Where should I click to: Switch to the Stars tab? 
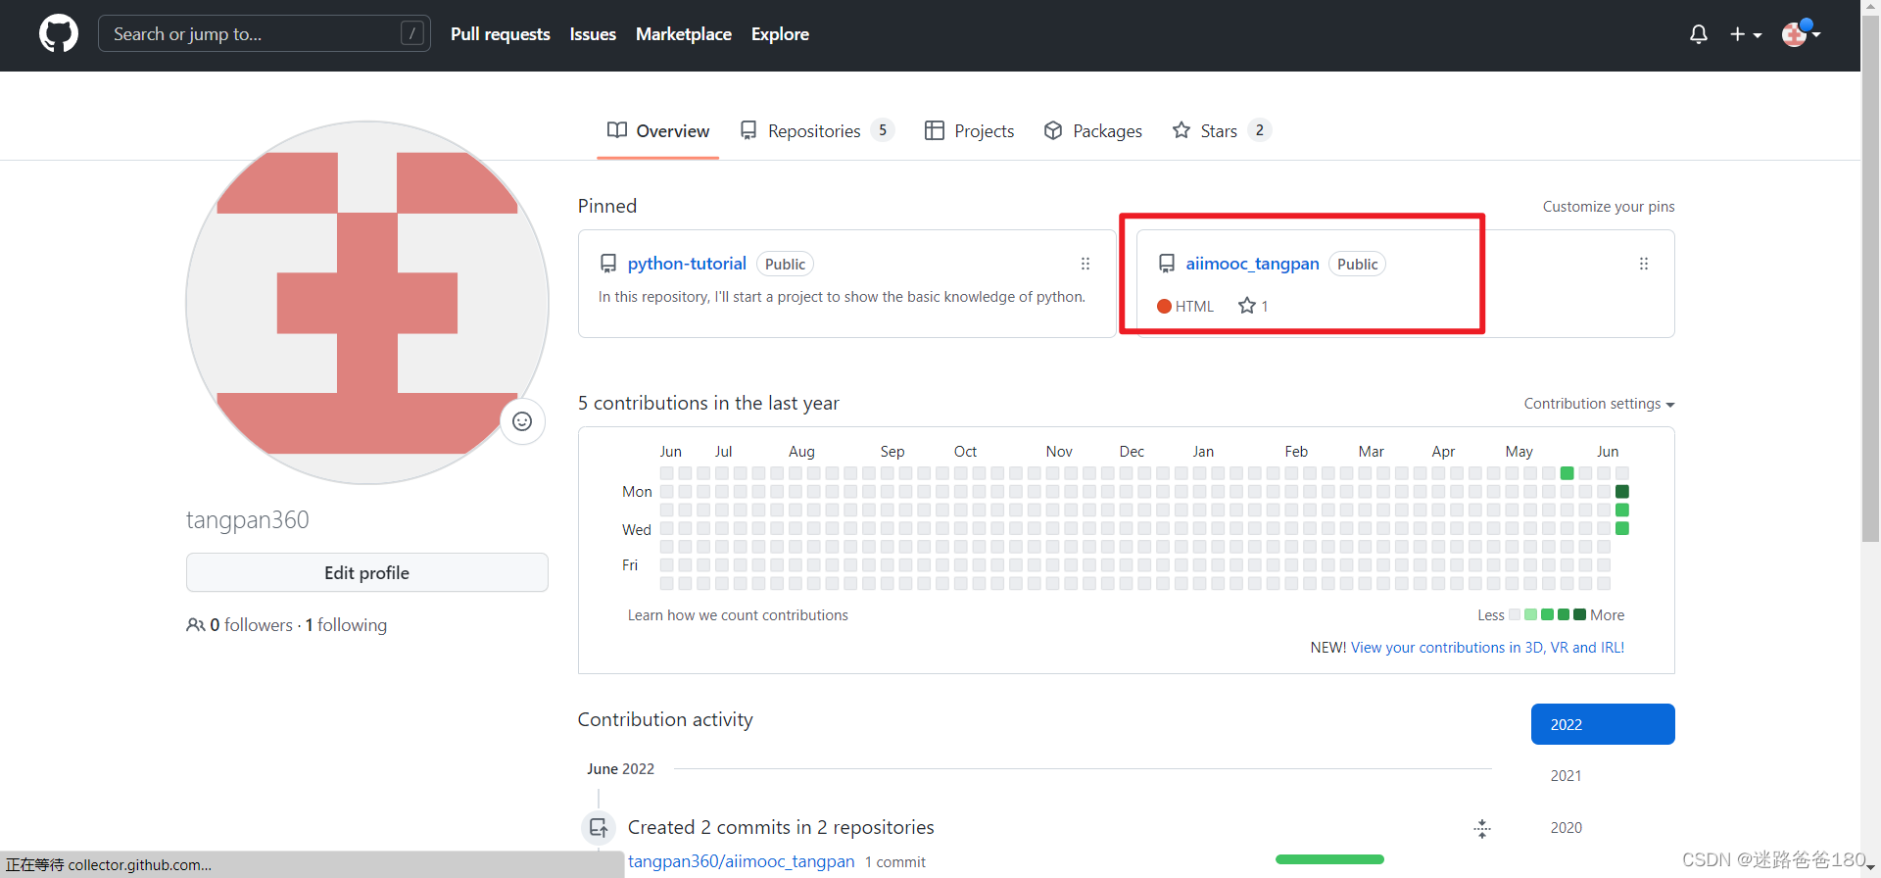(x=1221, y=131)
